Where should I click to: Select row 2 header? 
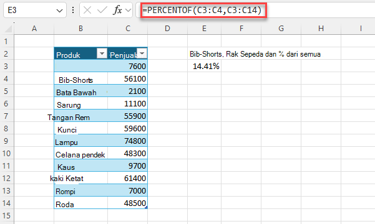[x=7, y=54]
